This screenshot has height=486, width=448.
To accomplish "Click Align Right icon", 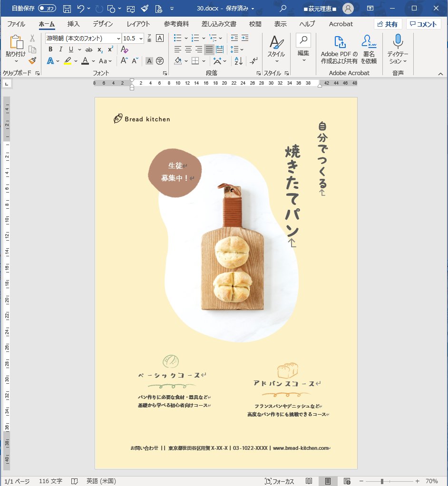I will point(199,49).
